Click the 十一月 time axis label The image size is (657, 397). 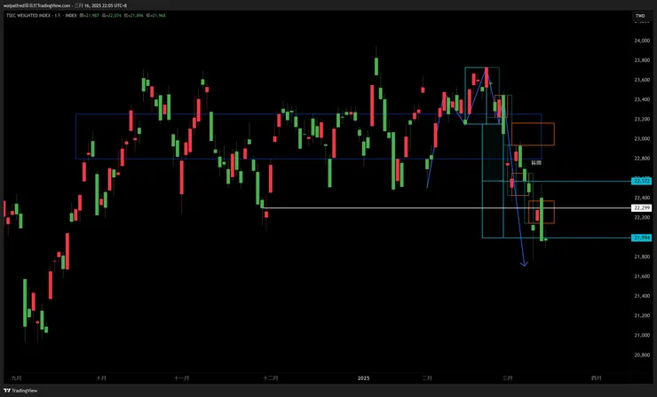coord(182,378)
